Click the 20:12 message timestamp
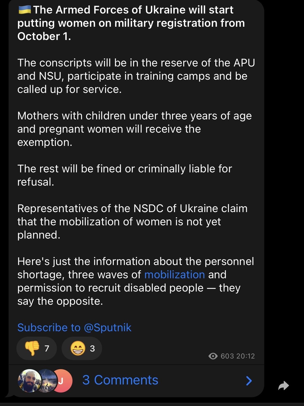Viewport: 304px width, 406px height. [246, 356]
